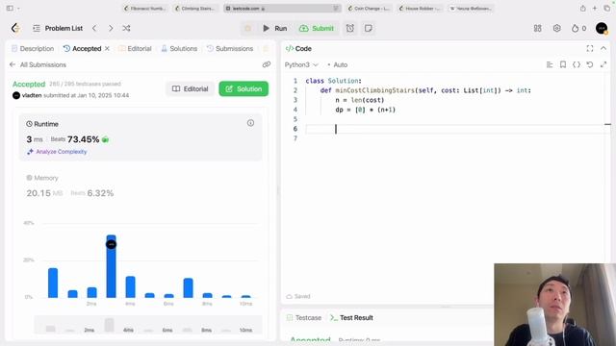Image resolution: width=616 pixels, height=346 pixels.
Task: Maximize the Code panel fullscreen icon
Action: 590,49
